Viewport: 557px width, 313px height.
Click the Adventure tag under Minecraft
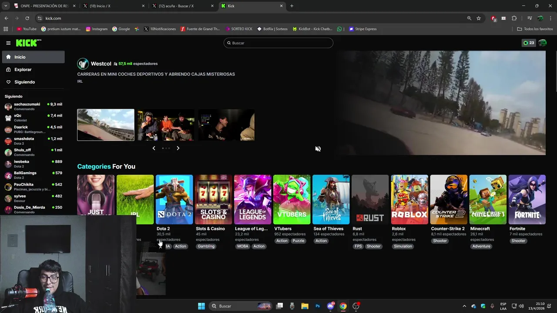(x=481, y=246)
